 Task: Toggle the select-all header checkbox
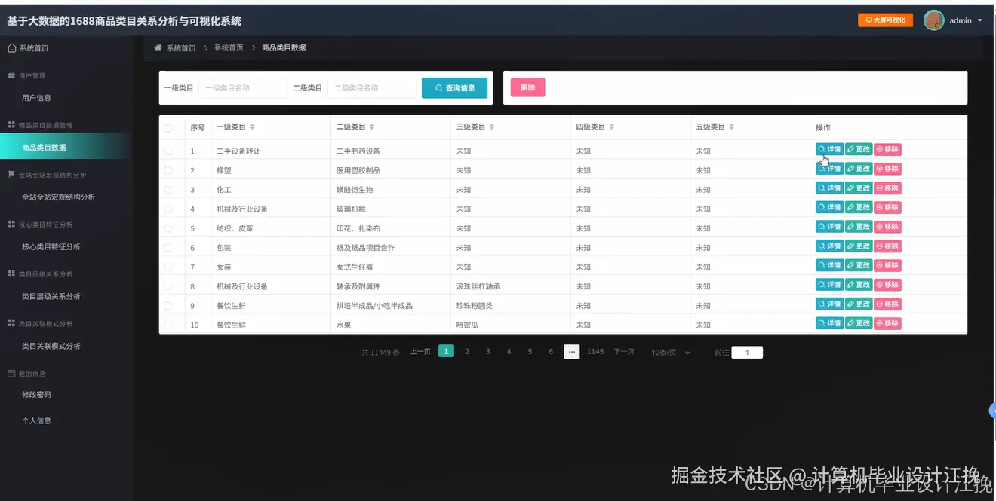[x=168, y=127]
